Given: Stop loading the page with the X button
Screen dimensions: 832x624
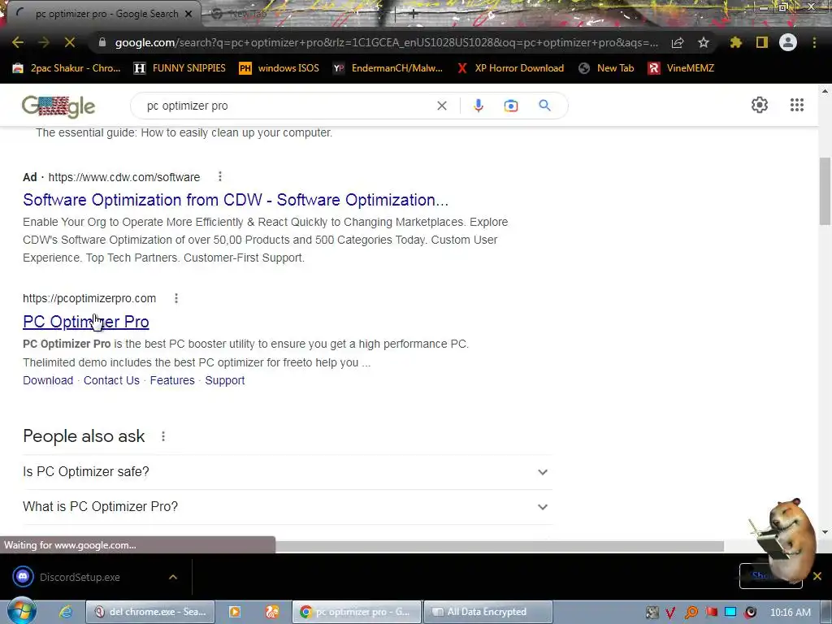Looking at the screenshot, I should (x=70, y=42).
